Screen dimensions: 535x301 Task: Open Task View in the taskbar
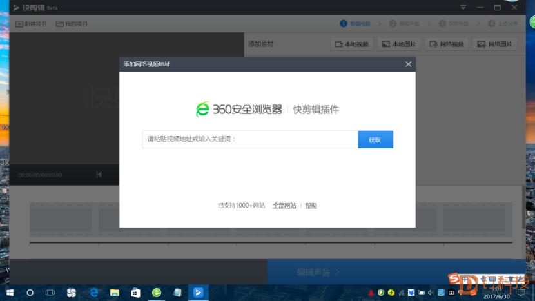(50, 293)
